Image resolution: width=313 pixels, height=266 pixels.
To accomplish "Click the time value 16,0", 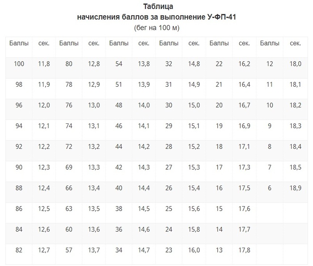I will coord(194,250).
